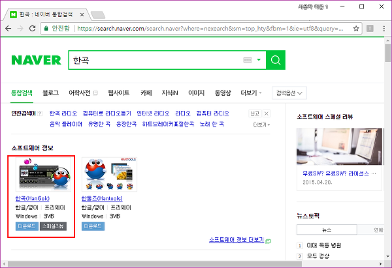Click the address bar URL
392x268 pixels.
(x=210, y=29)
